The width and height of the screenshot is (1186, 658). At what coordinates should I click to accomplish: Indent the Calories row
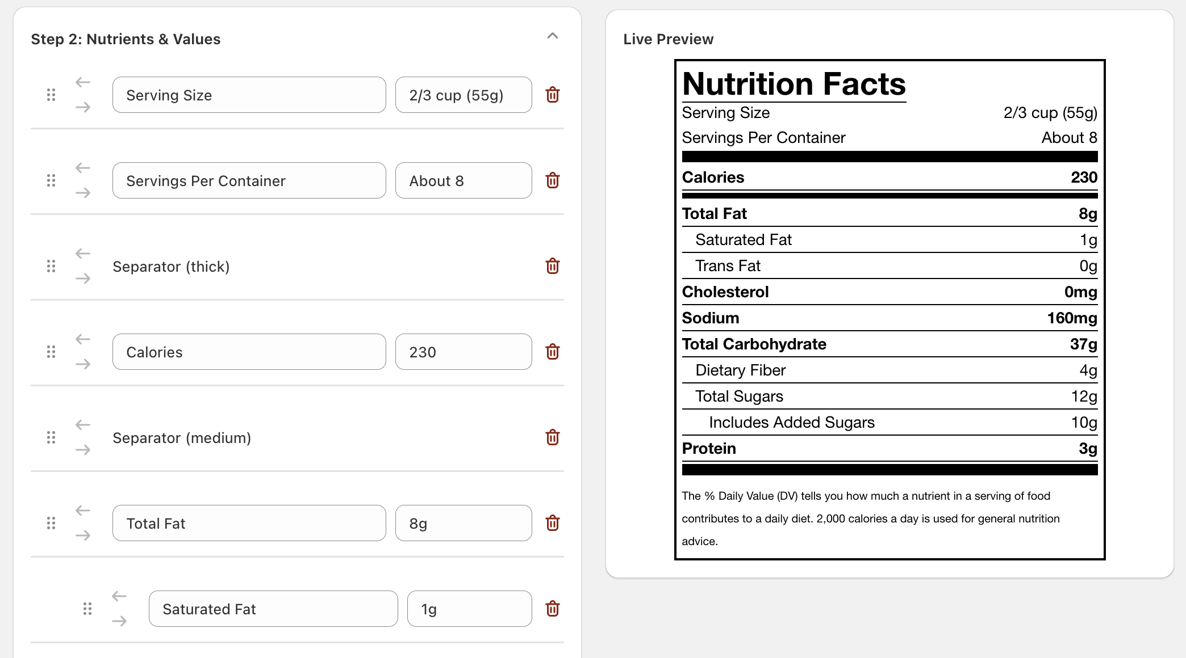tap(83, 364)
